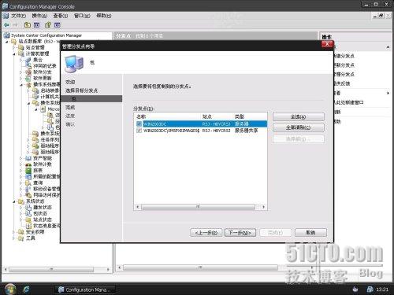The width and height of the screenshot is (394, 295).
Task: Click the toolbar Back arrow icon
Action: 6,25
